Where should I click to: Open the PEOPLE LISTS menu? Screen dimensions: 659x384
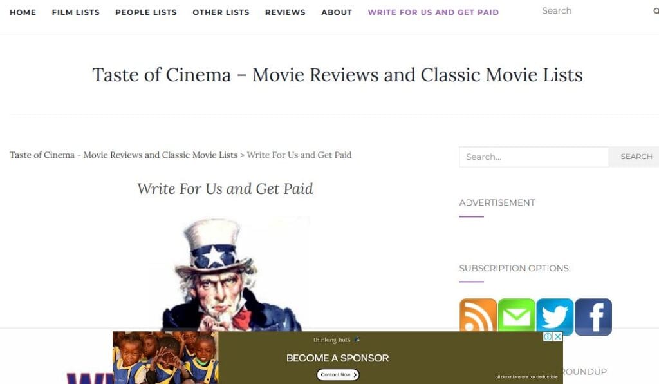[x=146, y=12]
